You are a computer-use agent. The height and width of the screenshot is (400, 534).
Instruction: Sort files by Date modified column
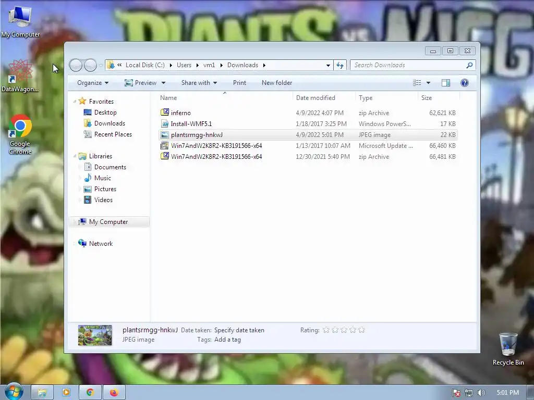point(324,97)
